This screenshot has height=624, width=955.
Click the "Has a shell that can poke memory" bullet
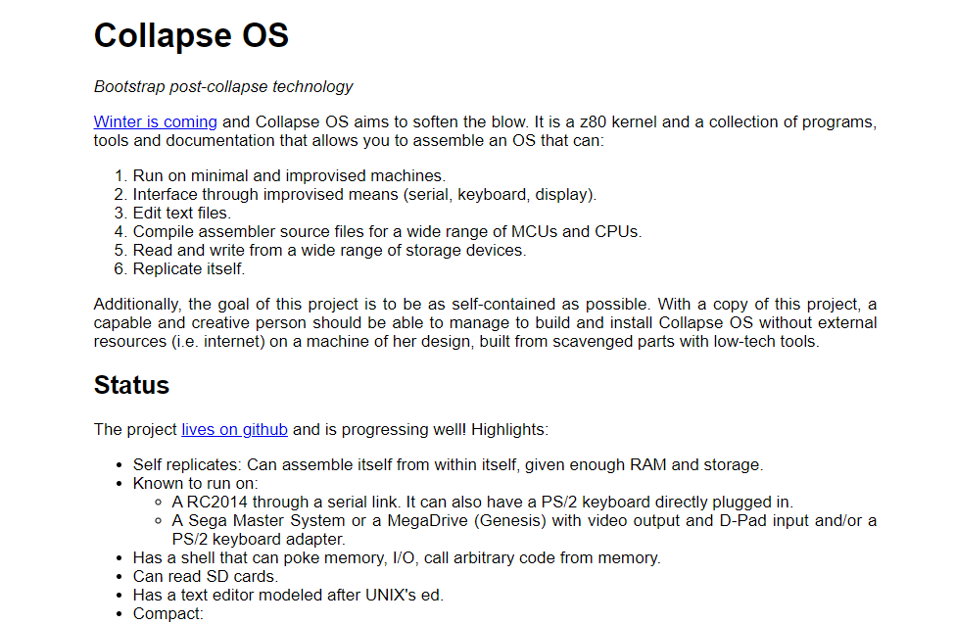pyautogui.click(x=397, y=558)
